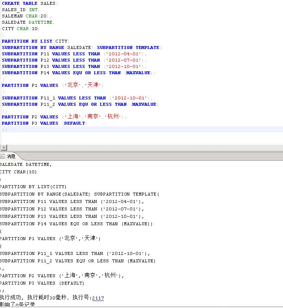The image size is (283, 308).
Task: Click SUBPARTITION P14 MAXVALUE line in editor
Action: [78, 73]
